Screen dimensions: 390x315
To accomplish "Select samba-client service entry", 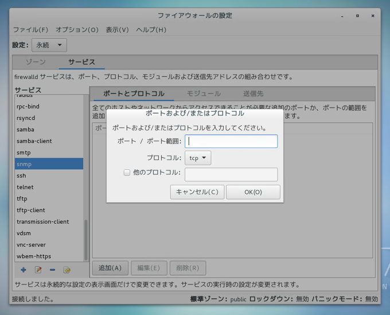I will click(49, 141).
